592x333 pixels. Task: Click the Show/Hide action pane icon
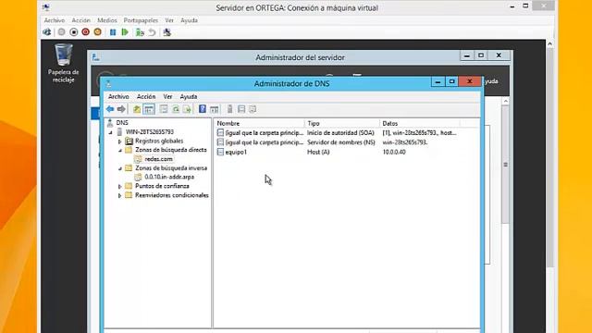coord(214,109)
